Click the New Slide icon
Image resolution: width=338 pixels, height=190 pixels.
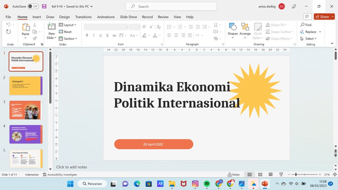point(51,27)
